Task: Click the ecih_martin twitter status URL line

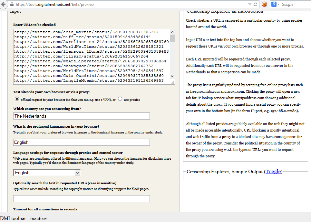Action: 86,32
